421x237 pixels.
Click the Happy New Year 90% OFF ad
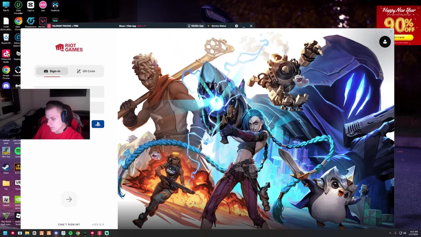(x=399, y=25)
